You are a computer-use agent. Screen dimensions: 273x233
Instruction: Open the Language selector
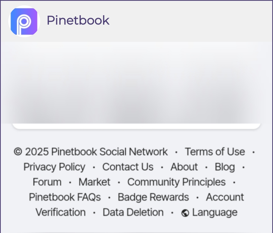(215, 212)
